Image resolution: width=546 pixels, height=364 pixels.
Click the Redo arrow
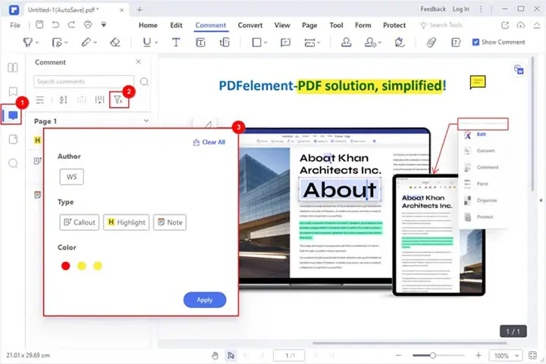click(71, 25)
